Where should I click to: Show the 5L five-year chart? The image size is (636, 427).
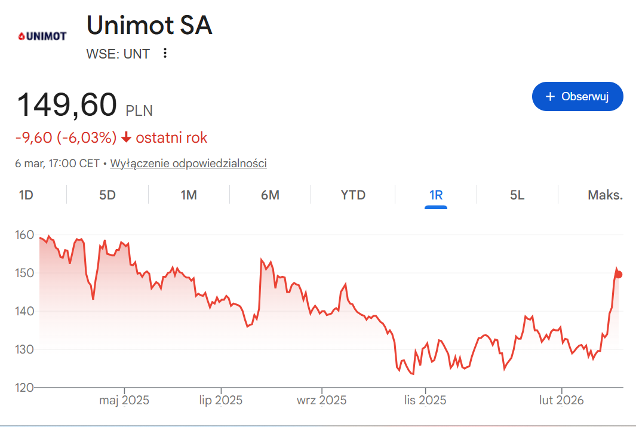coord(517,195)
